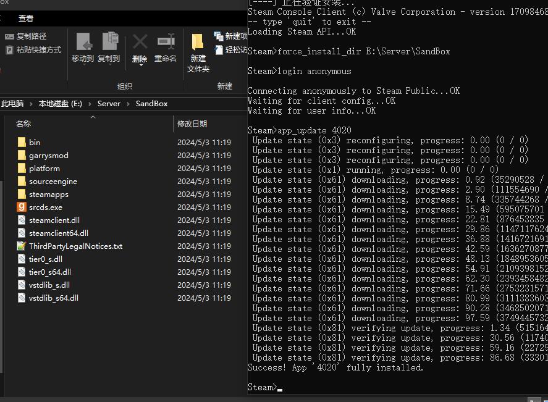
Task: Select the steamapps folder icon
Action: pyautogui.click(x=22, y=194)
